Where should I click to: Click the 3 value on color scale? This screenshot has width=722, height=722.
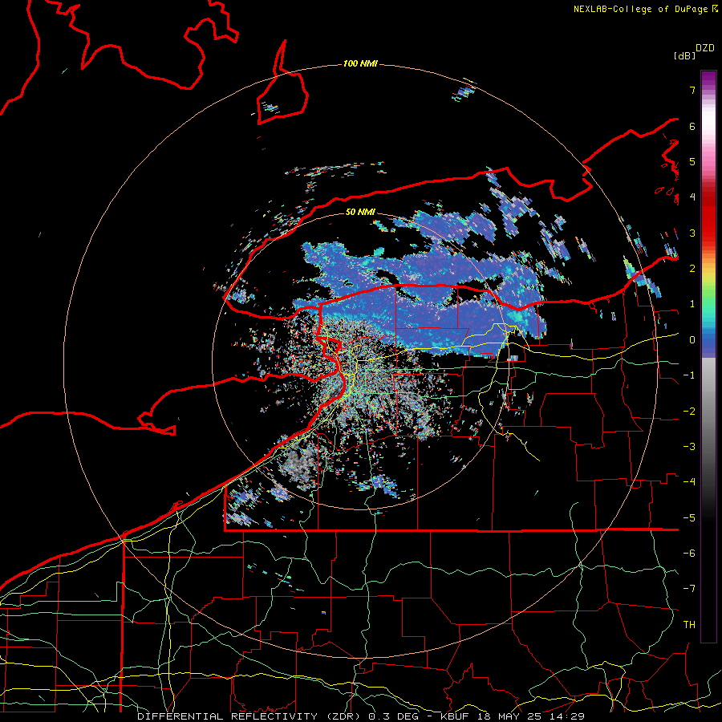point(692,233)
